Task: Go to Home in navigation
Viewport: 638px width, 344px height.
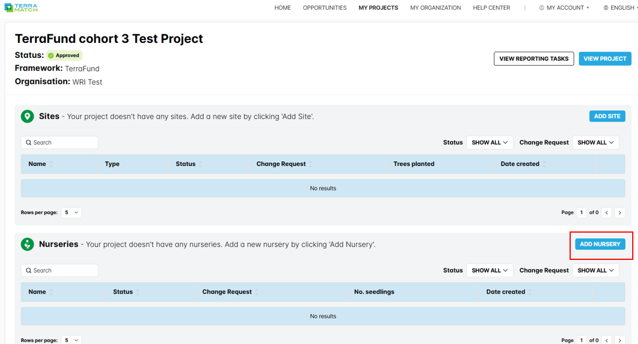Action: (282, 8)
